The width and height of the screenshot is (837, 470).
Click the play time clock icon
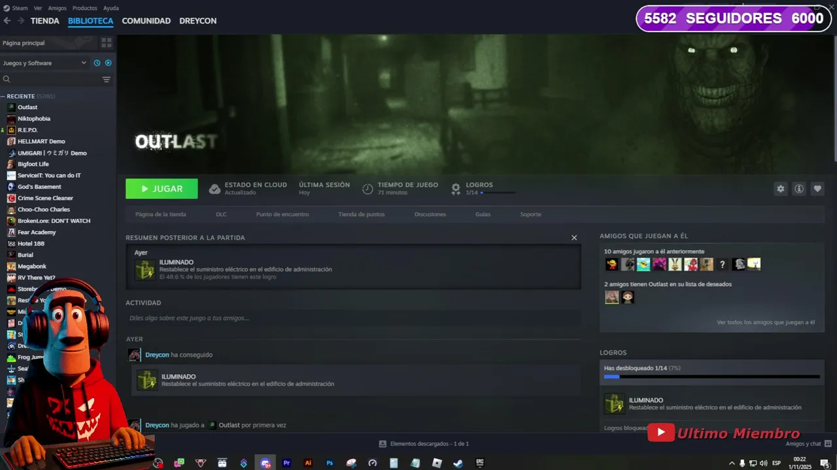tap(367, 189)
